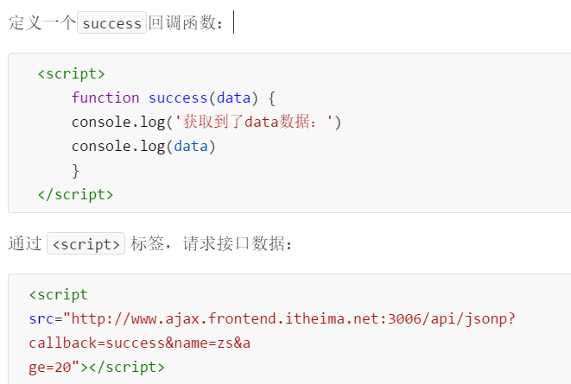
Task: Click the "function" keyword in the code
Action: pyautogui.click(x=105, y=98)
